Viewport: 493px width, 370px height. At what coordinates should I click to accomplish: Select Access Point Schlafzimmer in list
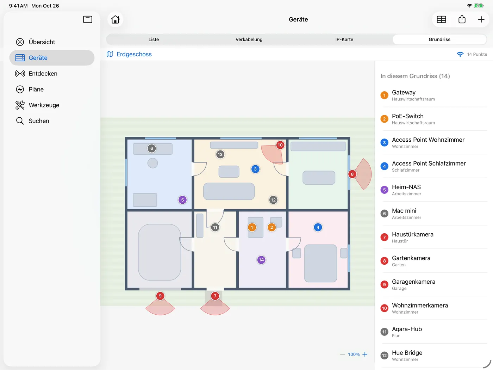point(434,166)
